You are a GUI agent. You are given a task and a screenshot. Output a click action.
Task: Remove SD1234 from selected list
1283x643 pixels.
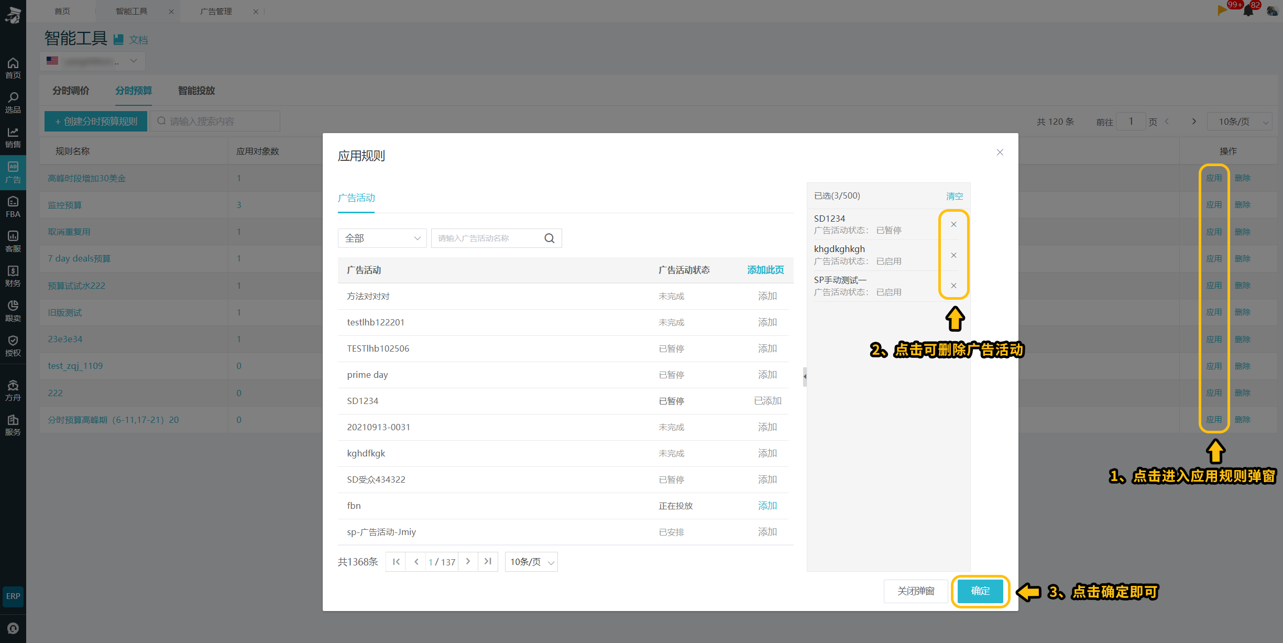953,224
